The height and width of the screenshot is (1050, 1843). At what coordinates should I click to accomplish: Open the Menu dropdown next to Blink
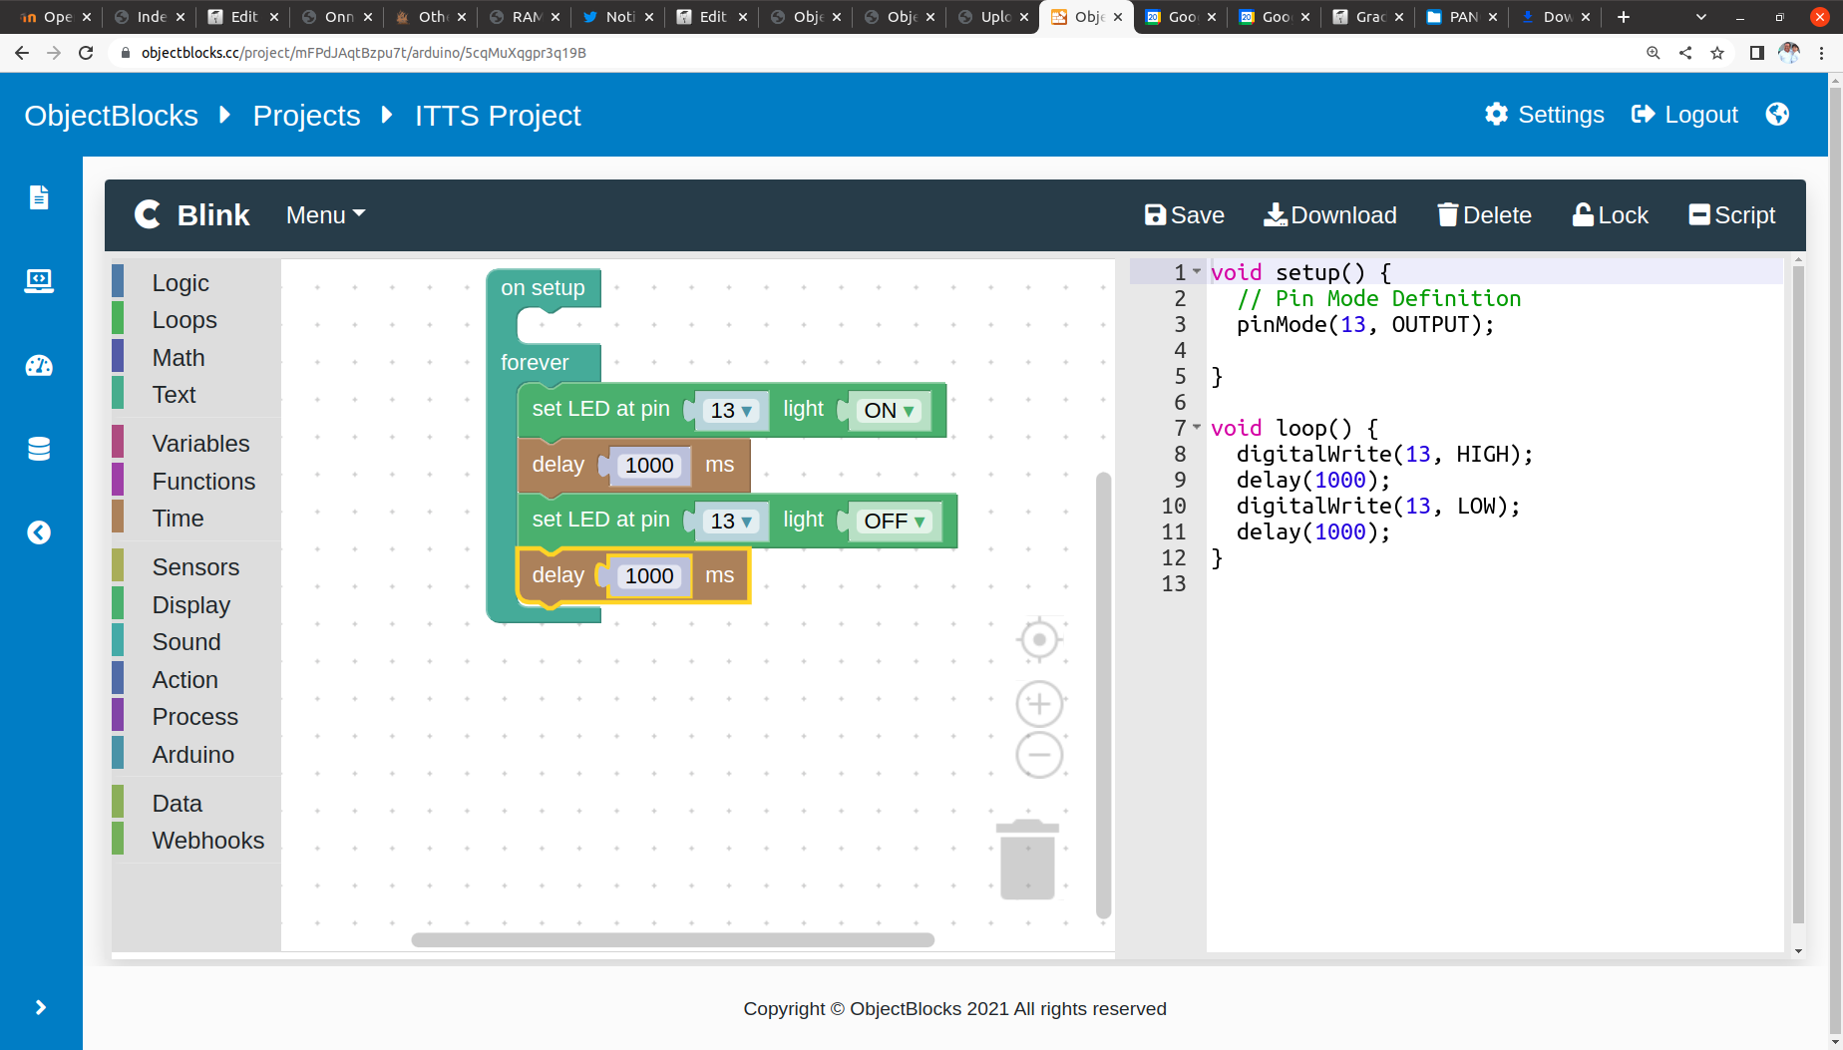click(325, 215)
